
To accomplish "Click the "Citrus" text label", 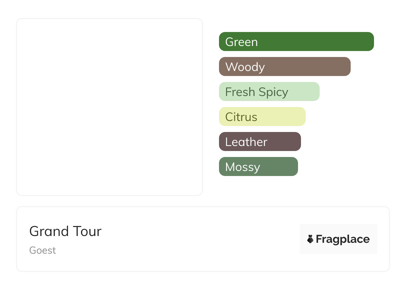I will (x=241, y=117).
